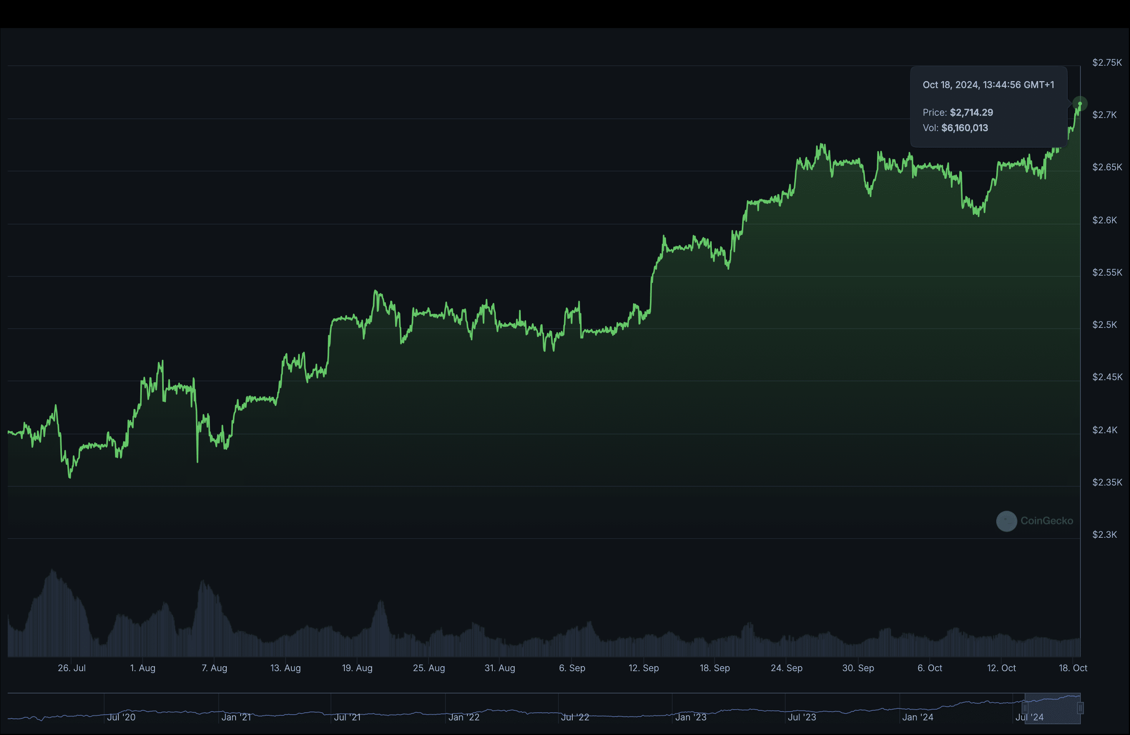Click the $2.3K price axis label

pos(1106,535)
